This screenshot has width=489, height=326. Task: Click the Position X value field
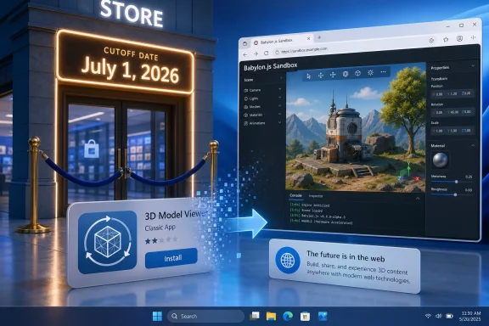[438, 94]
